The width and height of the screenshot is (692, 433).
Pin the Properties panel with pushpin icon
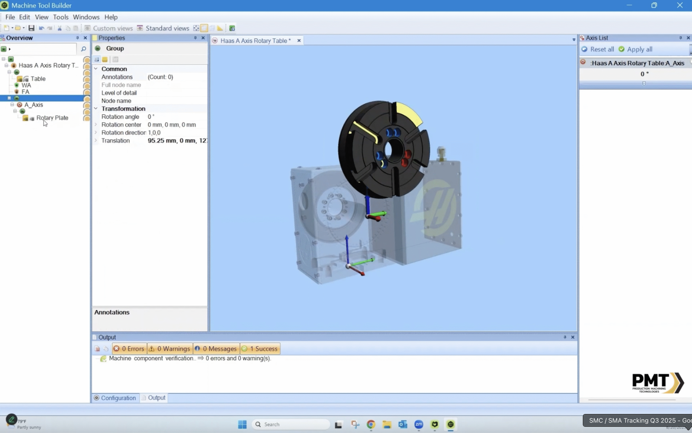coord(195,38)
